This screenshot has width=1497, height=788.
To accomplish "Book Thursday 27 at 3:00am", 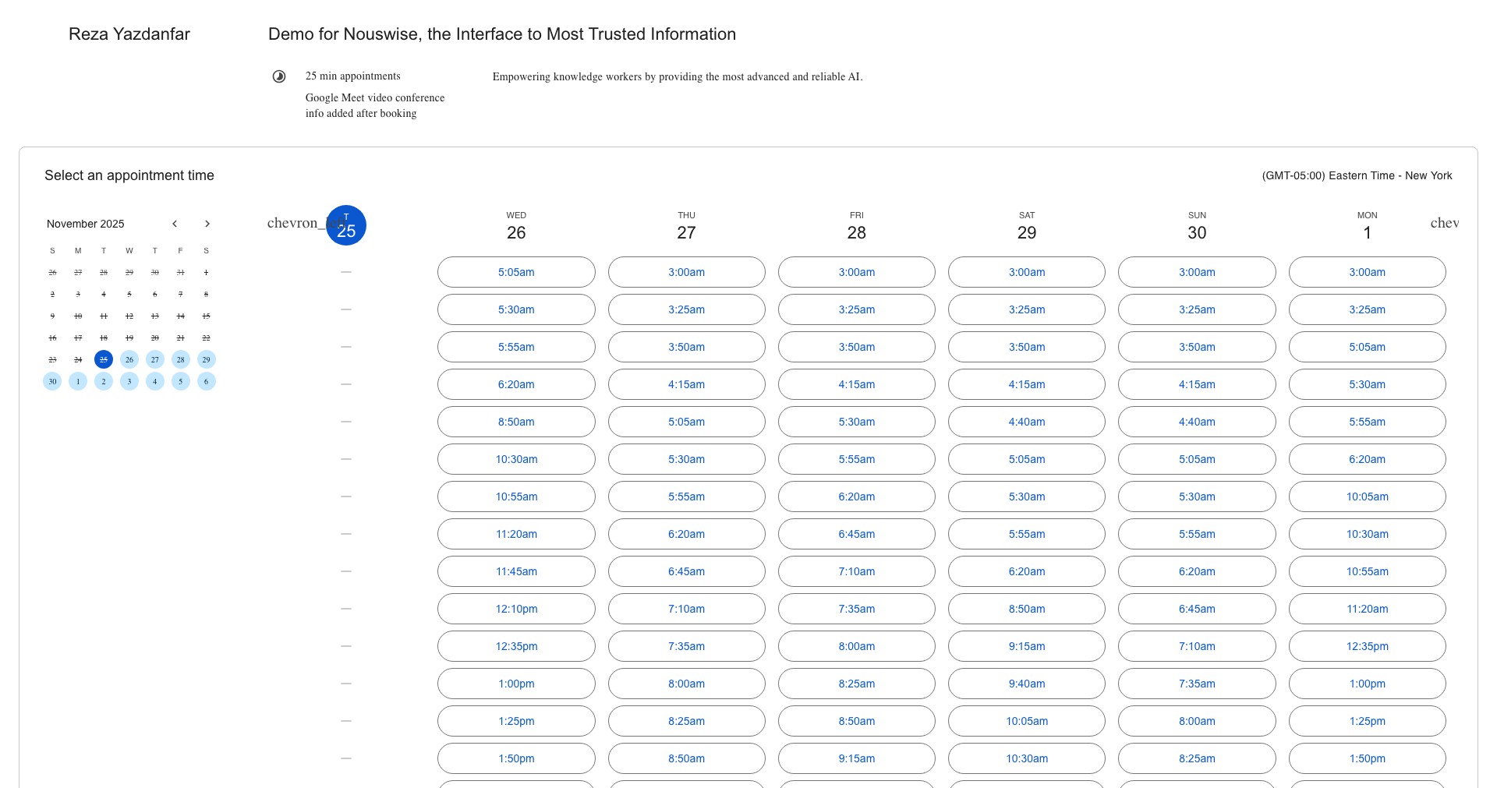I will click(686, 272).
